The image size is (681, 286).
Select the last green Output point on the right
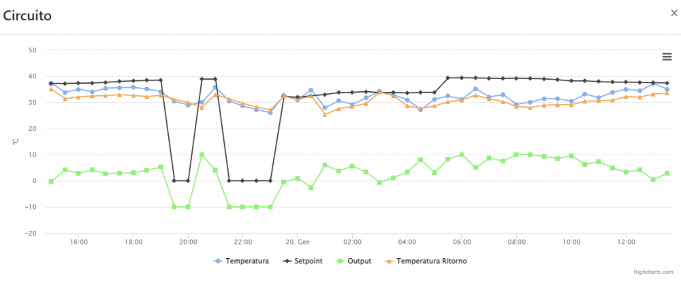click(x=667, y=173)
